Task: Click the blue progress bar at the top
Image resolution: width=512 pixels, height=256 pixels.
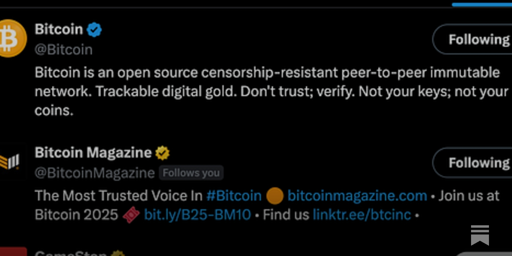Action: (x=482, y=4)
